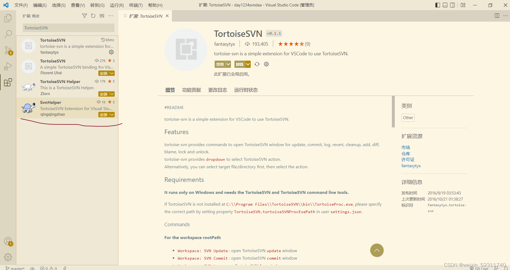Click the publisher name fantasytyx beside the download count
Screen dimensions: 510x270
(x=225, y=44)
